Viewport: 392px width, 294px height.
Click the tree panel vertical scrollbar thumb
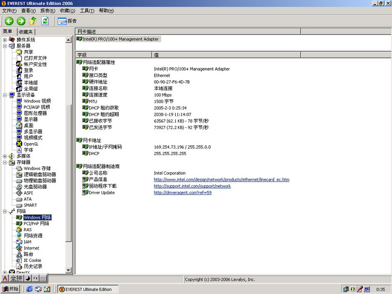pyautogui.click(x=68, y=173)
